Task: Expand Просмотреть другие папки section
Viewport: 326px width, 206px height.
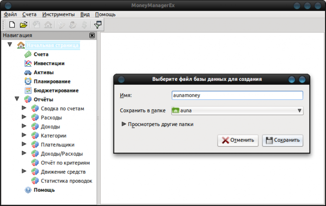Action: click(124, 124)
